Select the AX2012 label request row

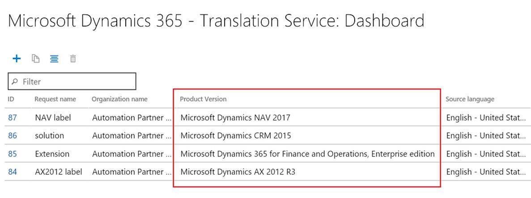tap(58, 172)
